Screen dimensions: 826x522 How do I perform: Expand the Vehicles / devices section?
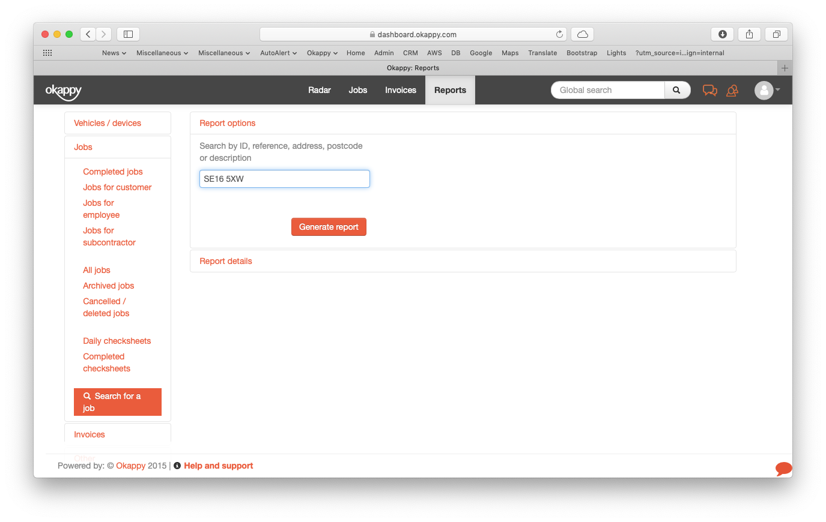pyautogui.click(x=108, y=123)
